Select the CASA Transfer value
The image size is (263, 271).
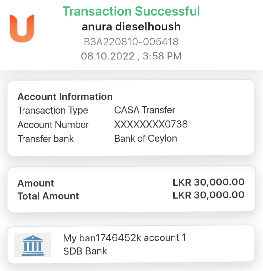pyautogui.click(x=144, y=110)
